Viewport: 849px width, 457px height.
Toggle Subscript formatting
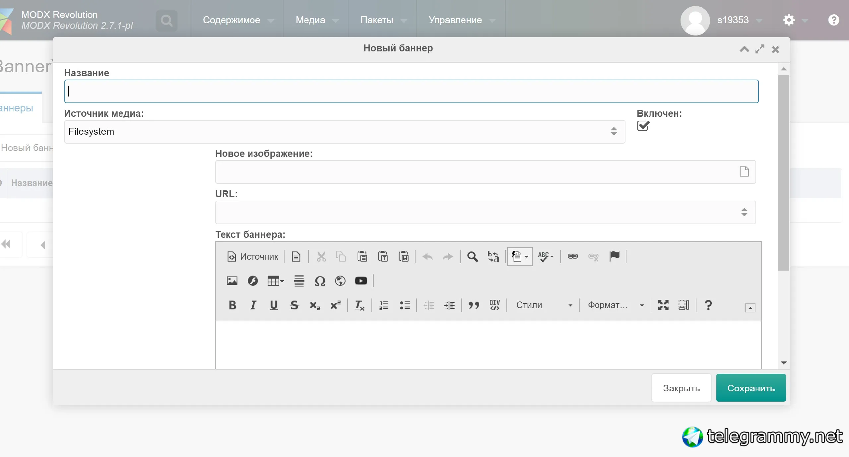[315, 305]
